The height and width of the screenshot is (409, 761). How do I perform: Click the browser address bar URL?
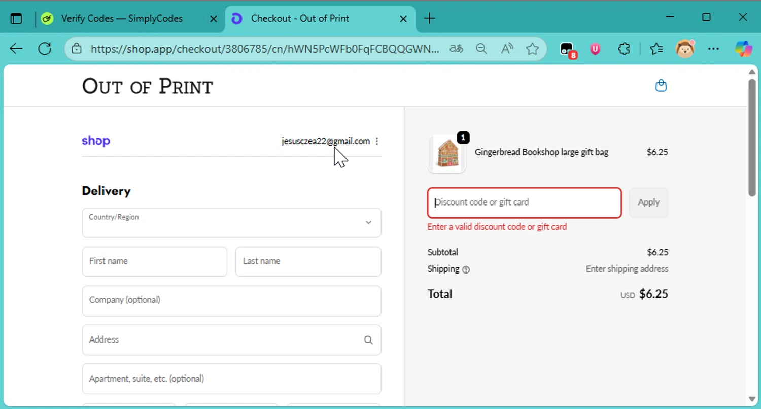point(265,49)
